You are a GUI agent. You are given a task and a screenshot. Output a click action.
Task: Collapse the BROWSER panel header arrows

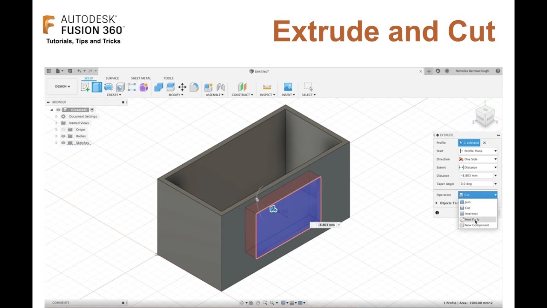tap(48, 102)
